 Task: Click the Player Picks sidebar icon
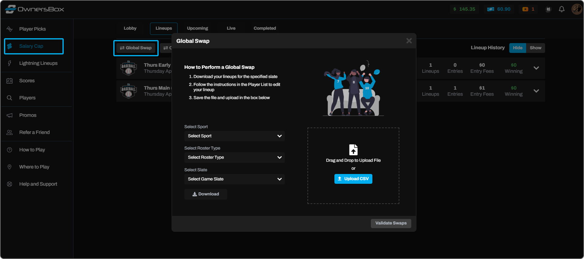click(x=9, y=29)
